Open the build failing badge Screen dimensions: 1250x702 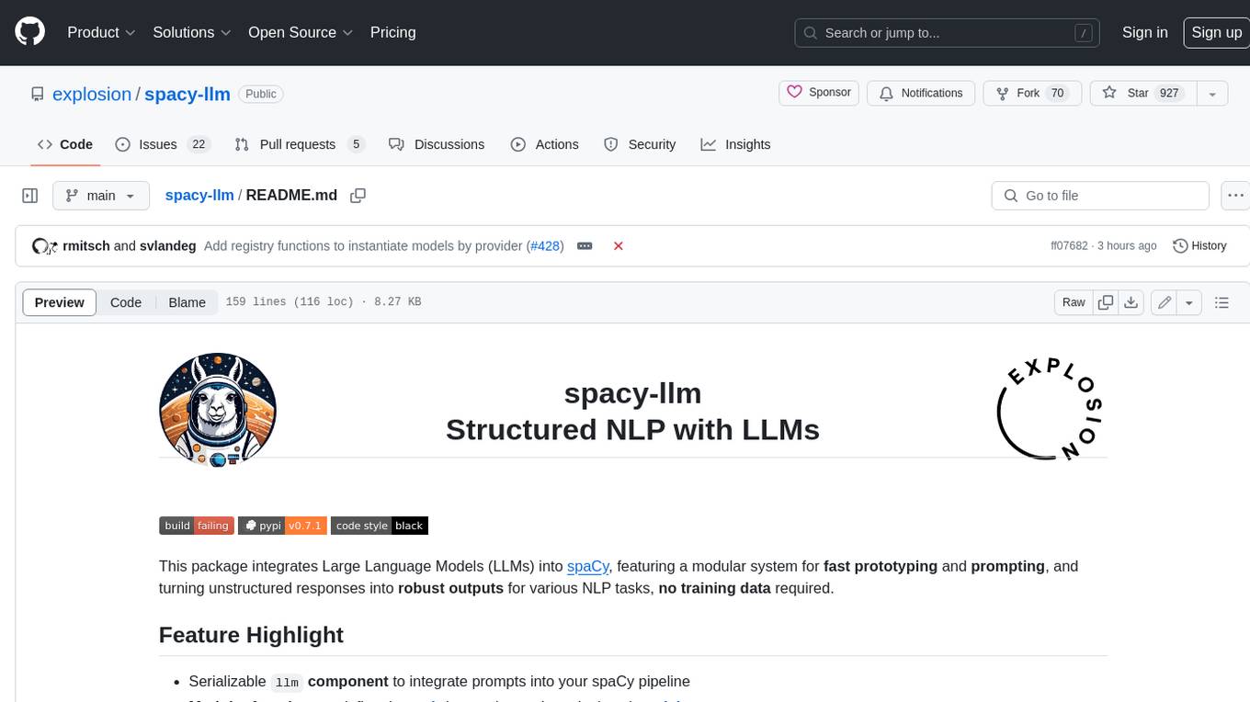coord(197,526)
